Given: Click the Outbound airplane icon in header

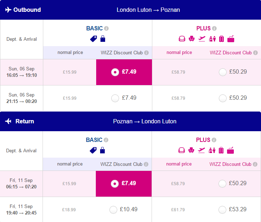Looking at the screenshot, I should [x=8, y=10].
